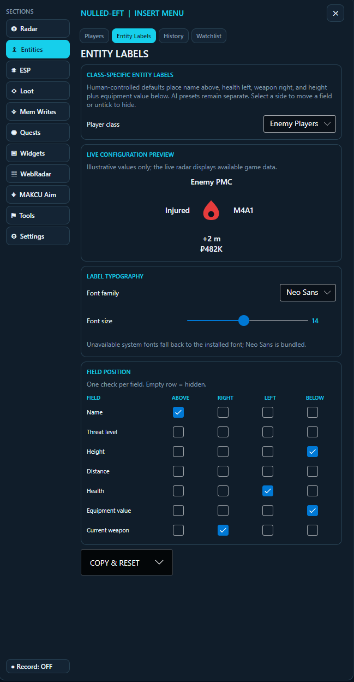Open the ESP section
Viewport: 354px width, 682px height.
click(38, 70)
